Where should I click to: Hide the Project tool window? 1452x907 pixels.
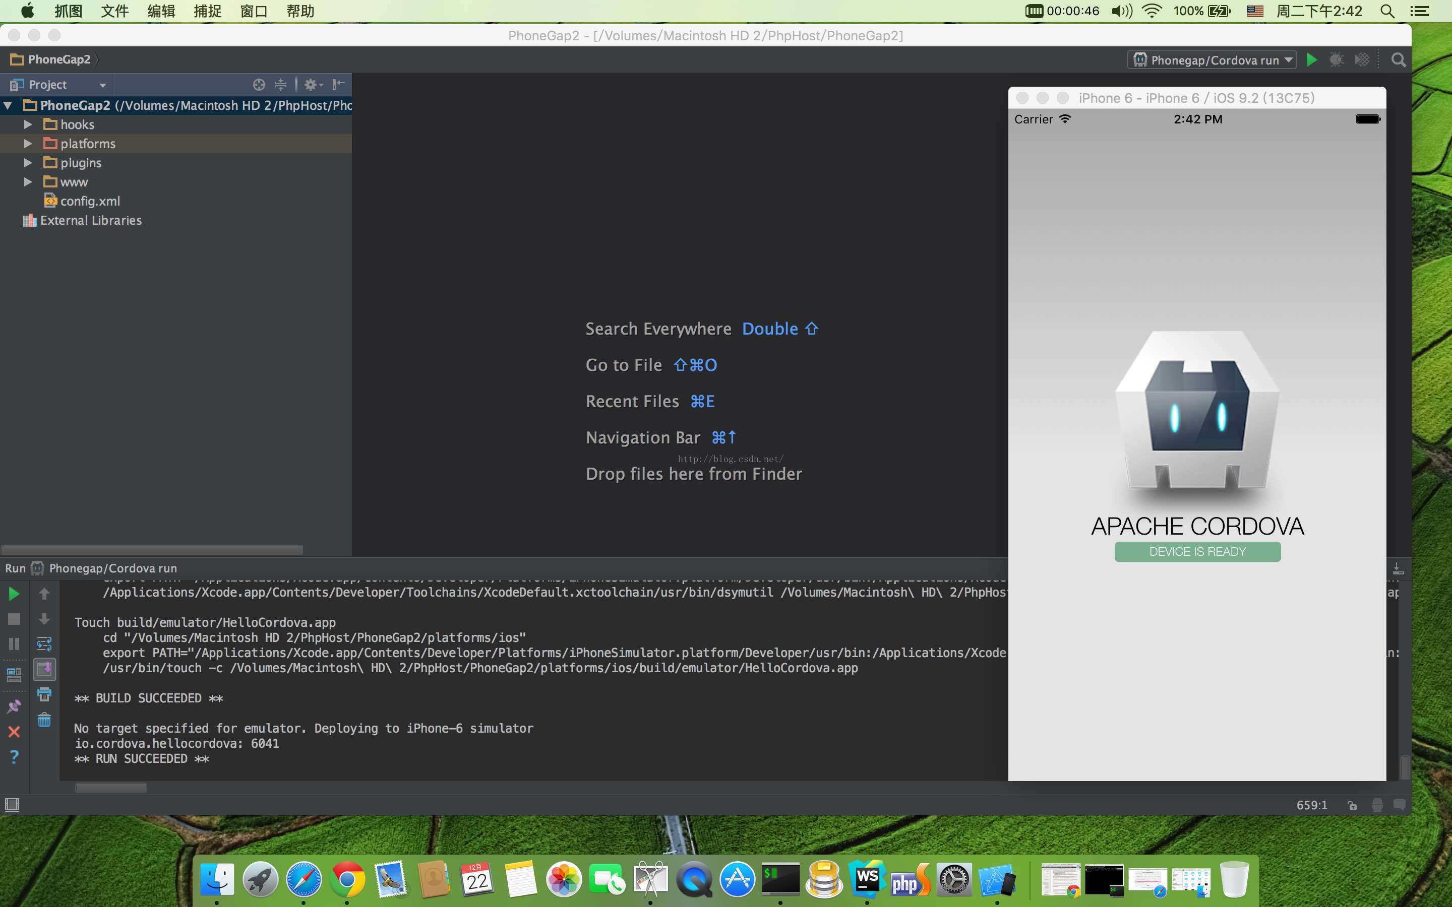pyautogui.click(x=338, y=85)
